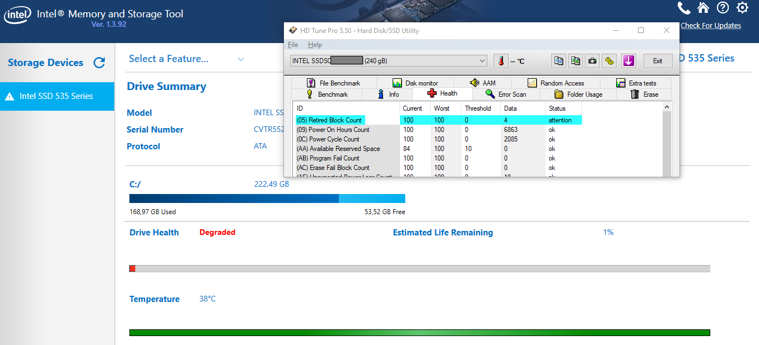Switch to the Benchmark tab
This screenshot has height=345, width=759.
point(327,94)
